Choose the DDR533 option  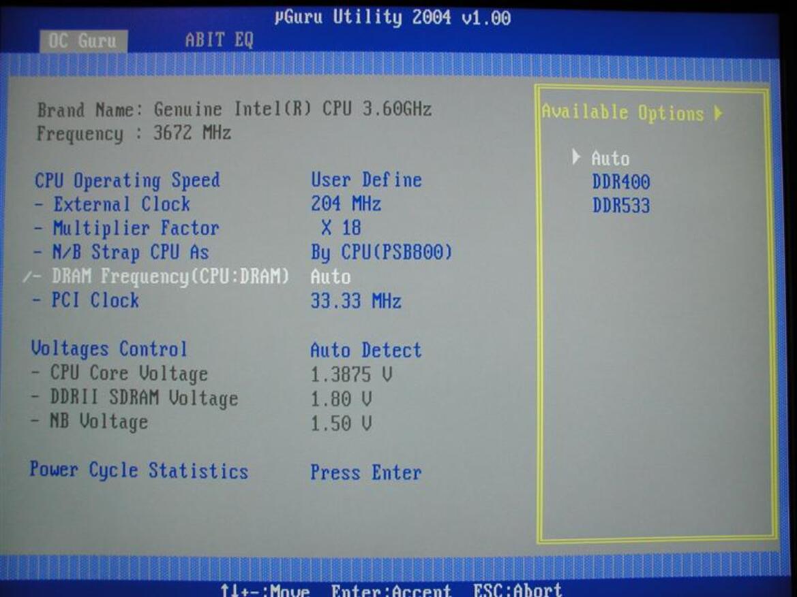(621, 206)
